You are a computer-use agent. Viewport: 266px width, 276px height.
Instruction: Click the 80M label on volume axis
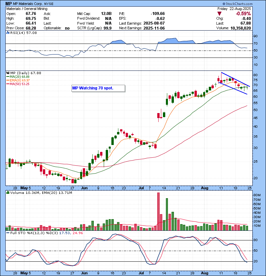tap(257, 195)
